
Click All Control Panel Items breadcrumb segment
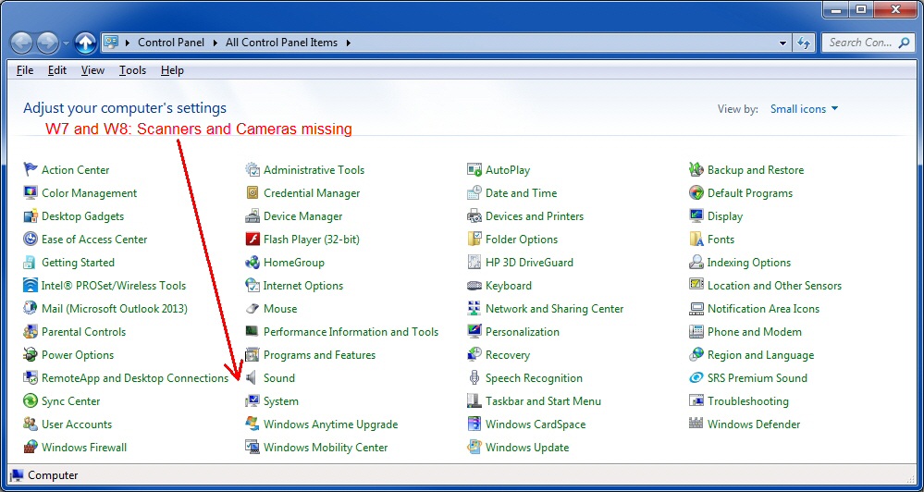point(282,43)
